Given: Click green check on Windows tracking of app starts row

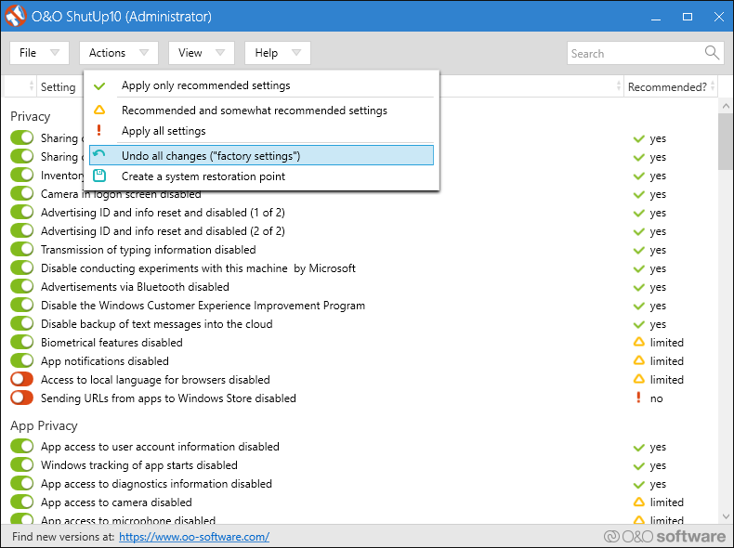Looking at the screenshot, I should 638,466.
